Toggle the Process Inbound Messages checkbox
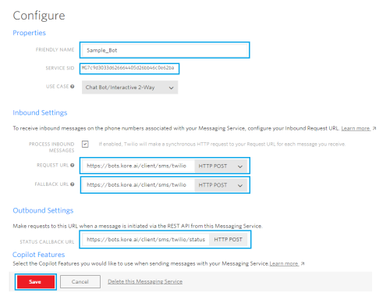The width and height of the screenshot is (390, 293). pos(85,144)
